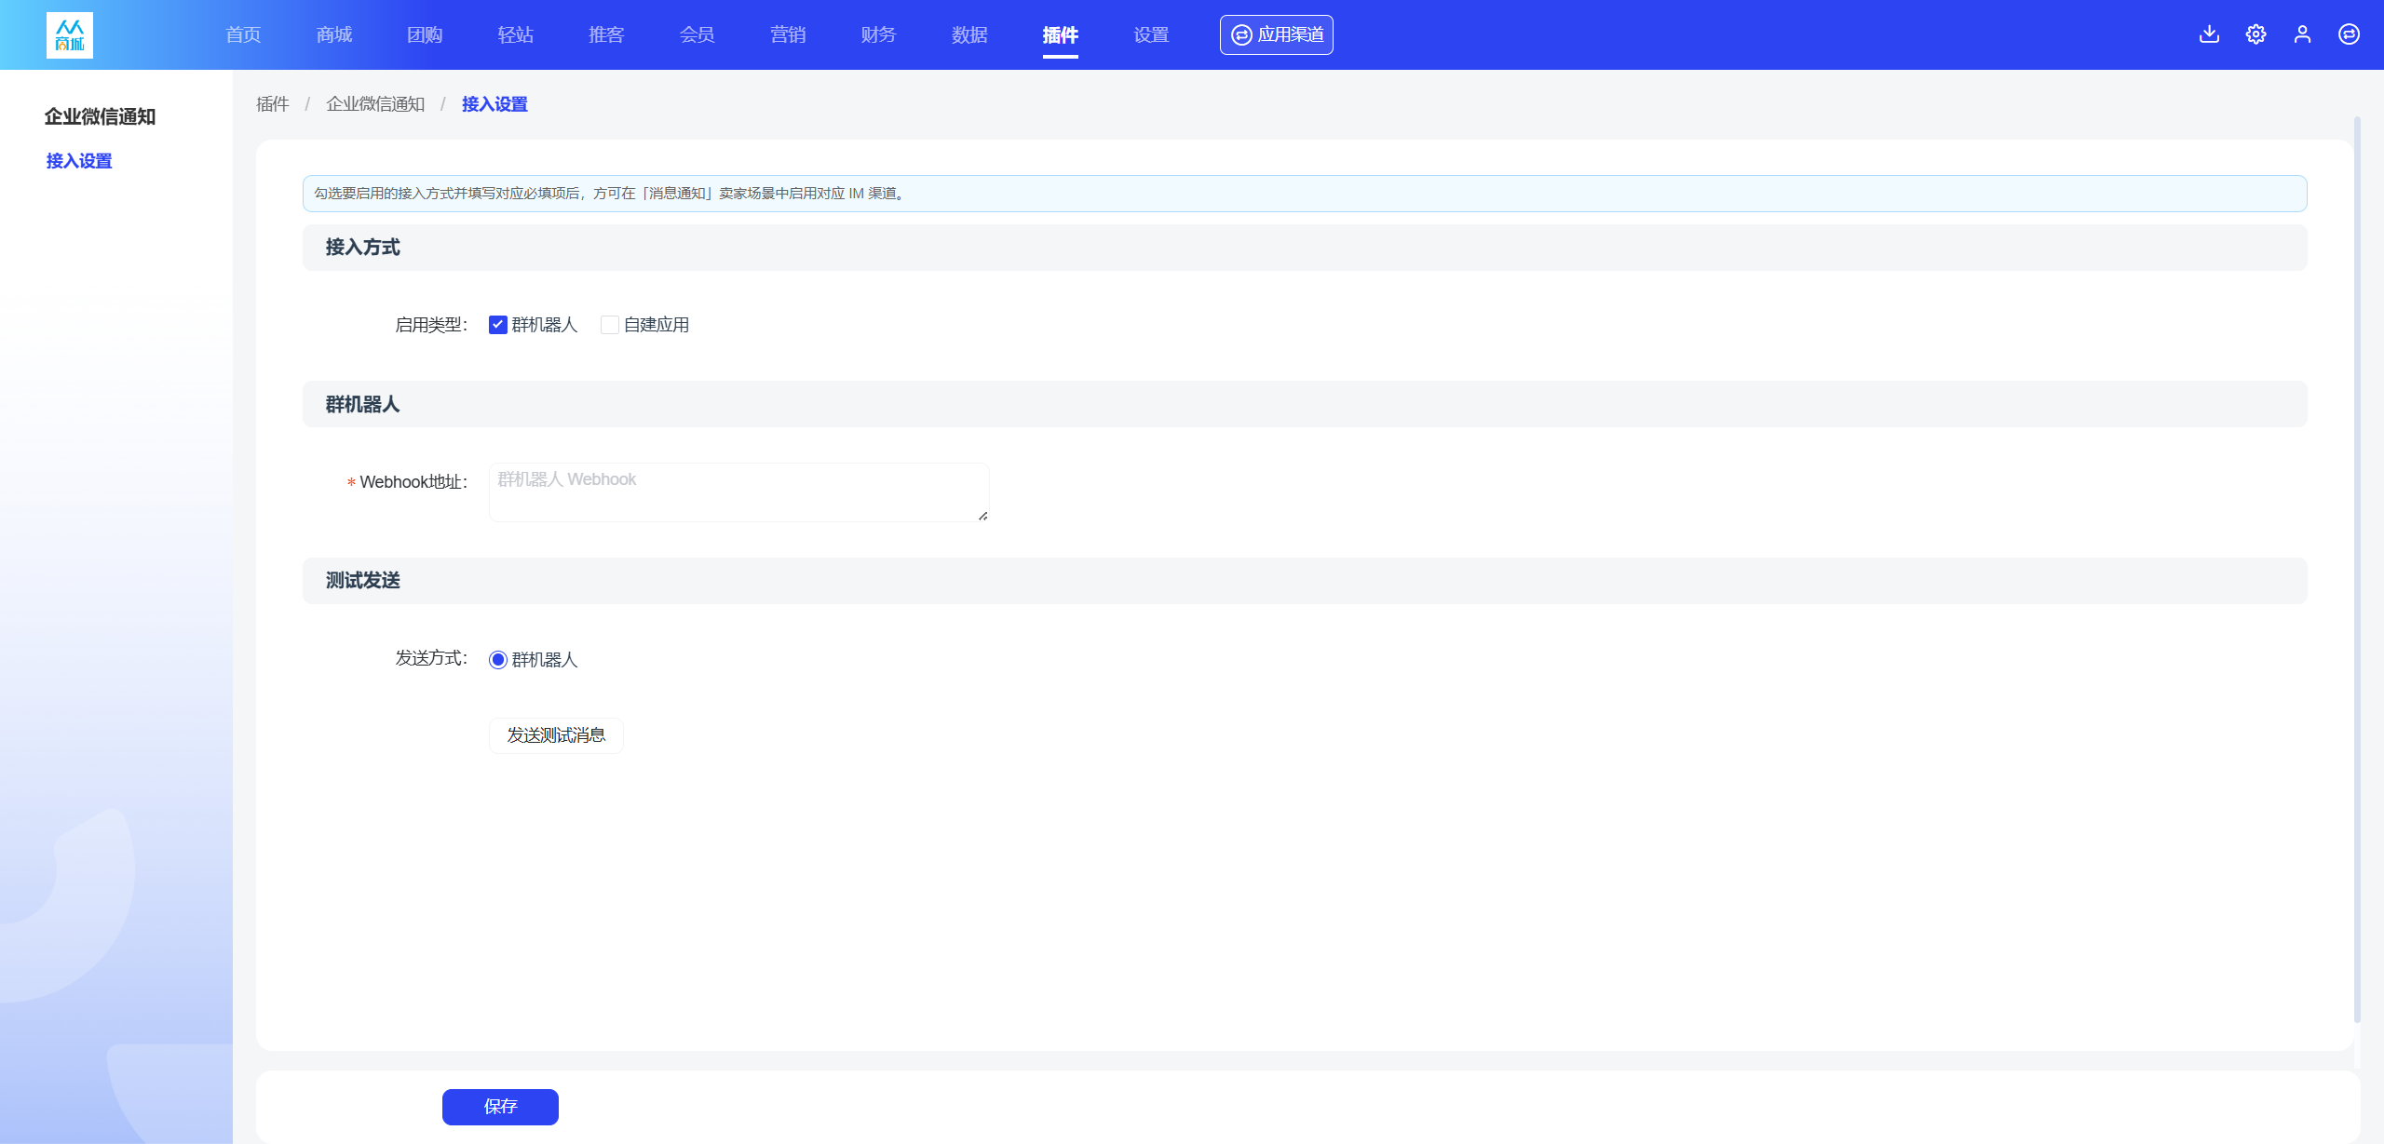2384x1144 pixels.
Task: Select the 插件 menu tab
Action: coord(1061,34)
